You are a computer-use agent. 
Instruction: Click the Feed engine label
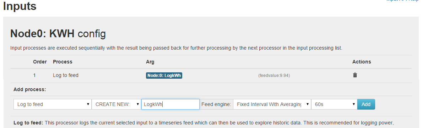click(216, 104)
